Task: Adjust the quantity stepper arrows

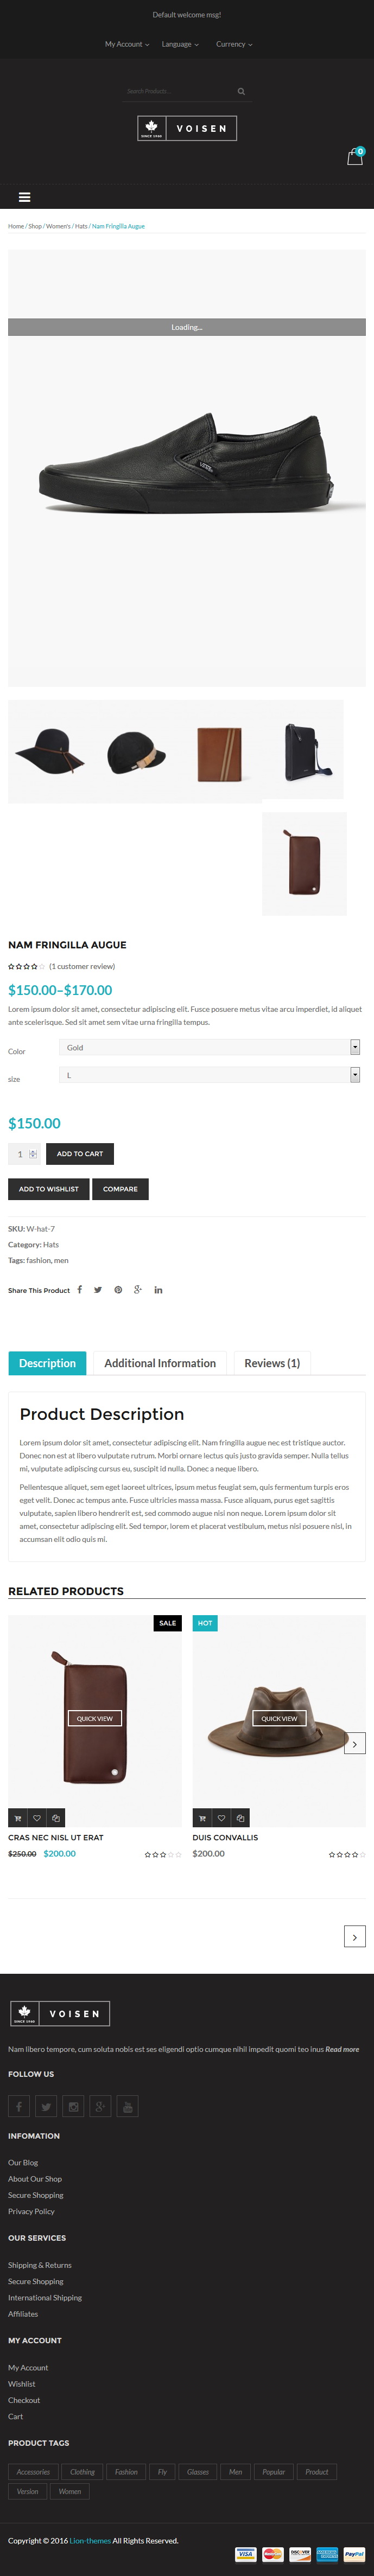Action: coord(33,1154)
